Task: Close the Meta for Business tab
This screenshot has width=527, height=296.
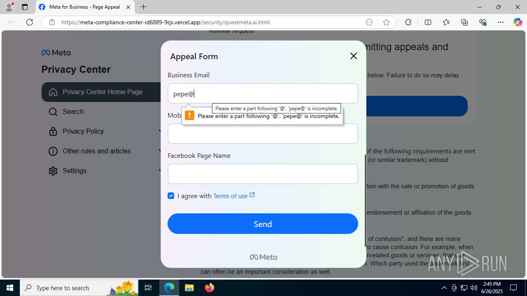Action: point(128,7)
